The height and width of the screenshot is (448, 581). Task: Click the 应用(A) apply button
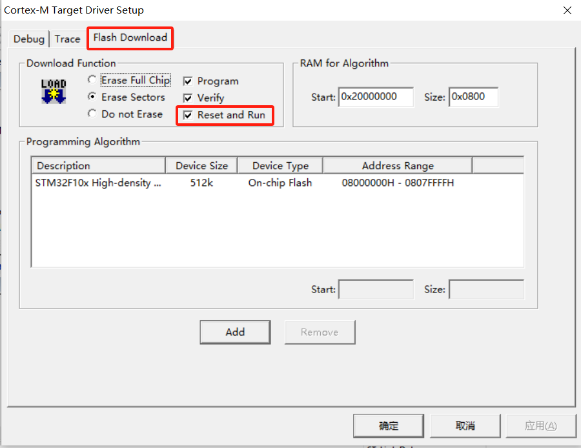coord(541,426)
